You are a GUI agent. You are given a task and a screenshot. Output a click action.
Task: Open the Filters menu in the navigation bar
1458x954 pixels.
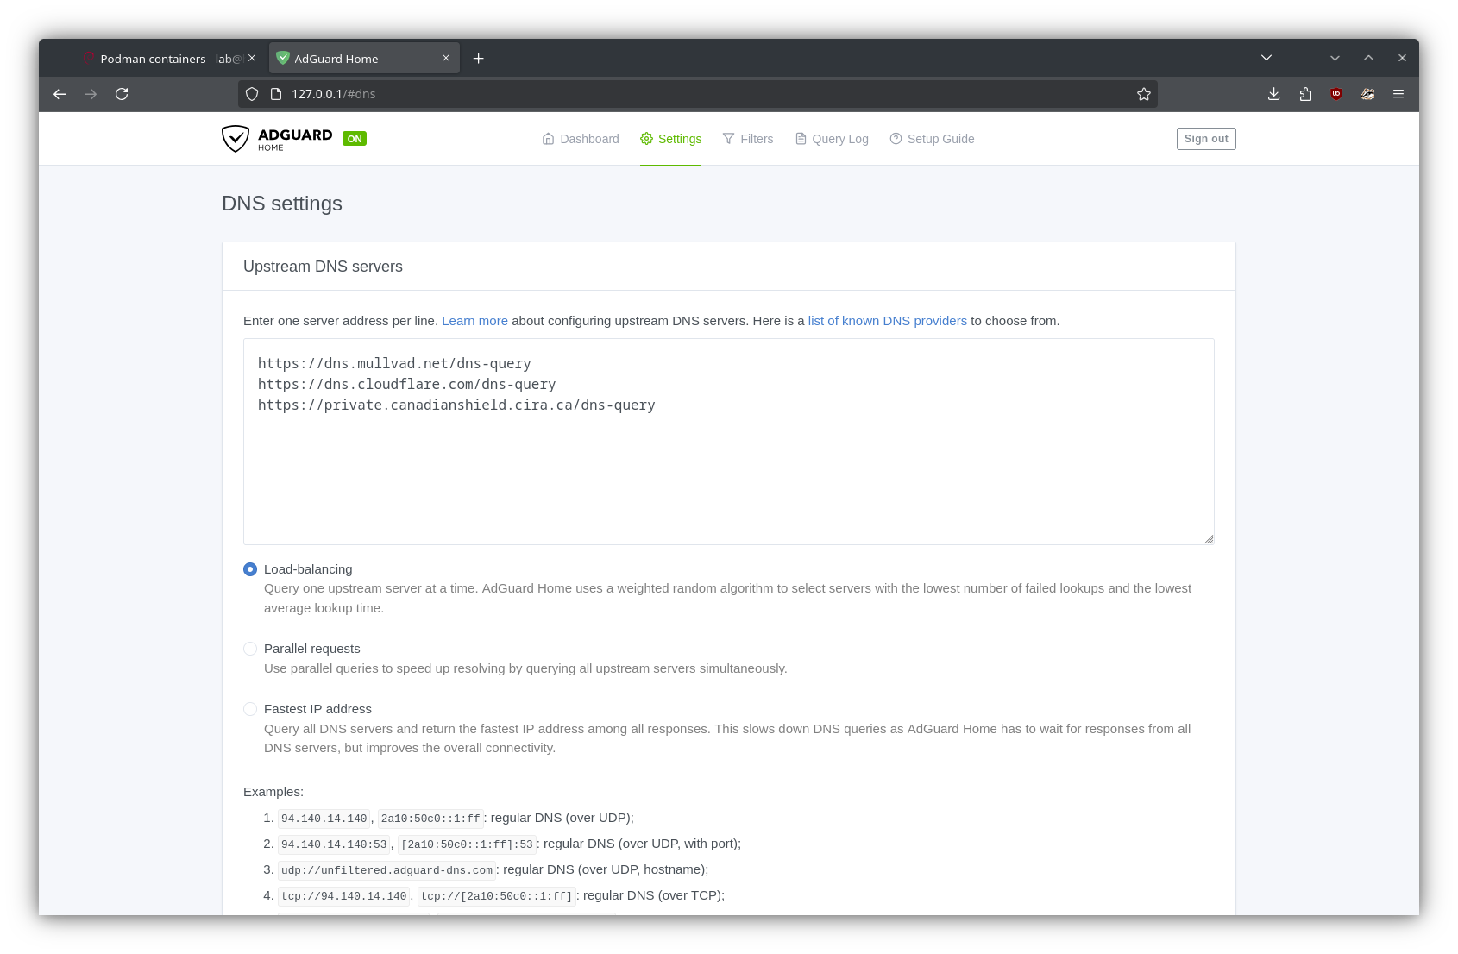click(x=748, y=139)
